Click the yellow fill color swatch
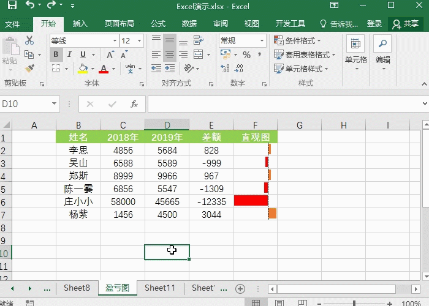This screenshot has width=429, height=306. (83, 69)
